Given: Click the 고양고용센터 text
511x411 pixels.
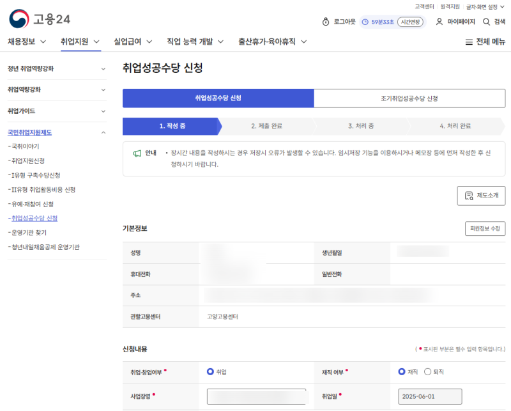Looking at the screenshot, I should (222, 317).
